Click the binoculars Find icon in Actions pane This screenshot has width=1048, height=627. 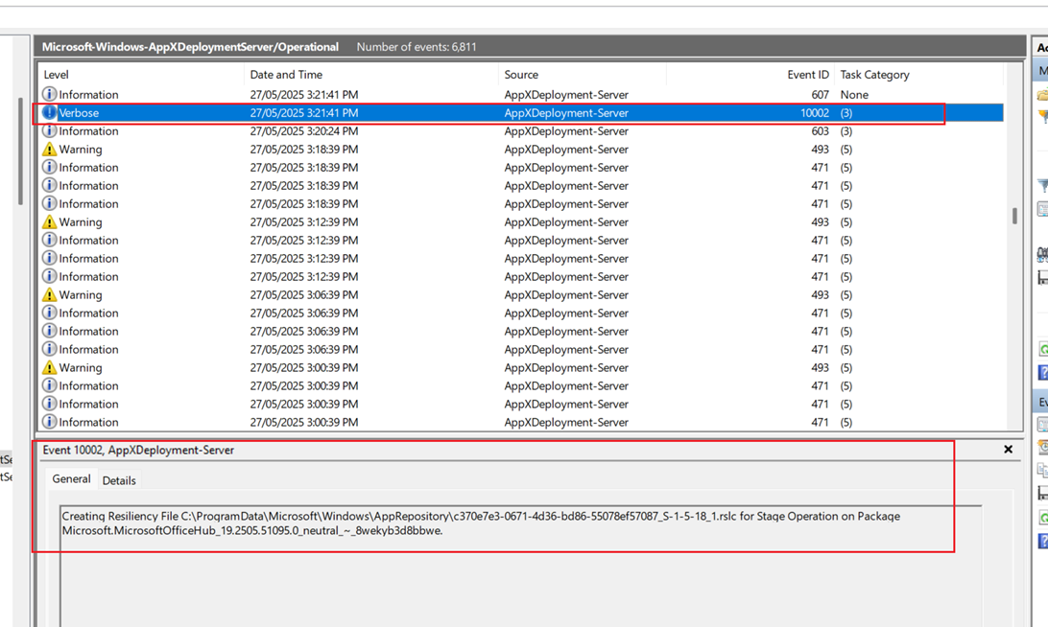(1042, 254)
